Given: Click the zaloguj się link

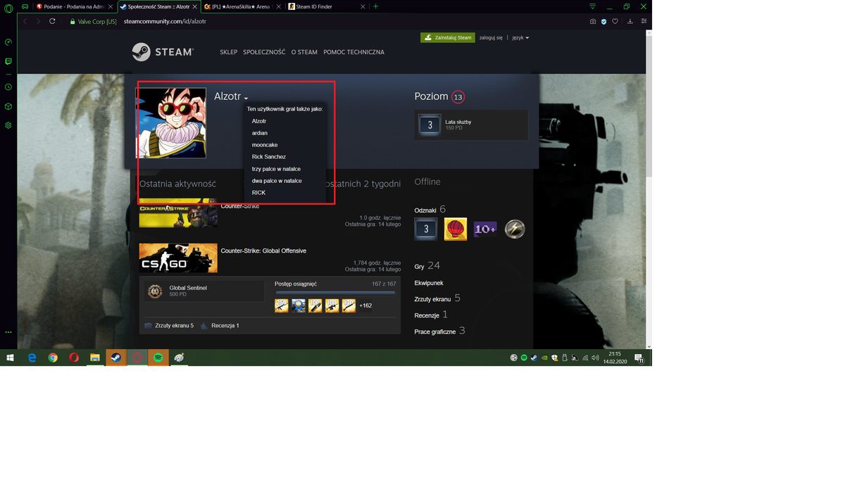Looking at the screenshot, I should click(491, 37).
